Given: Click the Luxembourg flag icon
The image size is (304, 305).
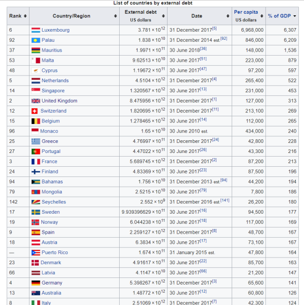Looking at the screenshot, I should pyautogui.click(x=36, y=30).
